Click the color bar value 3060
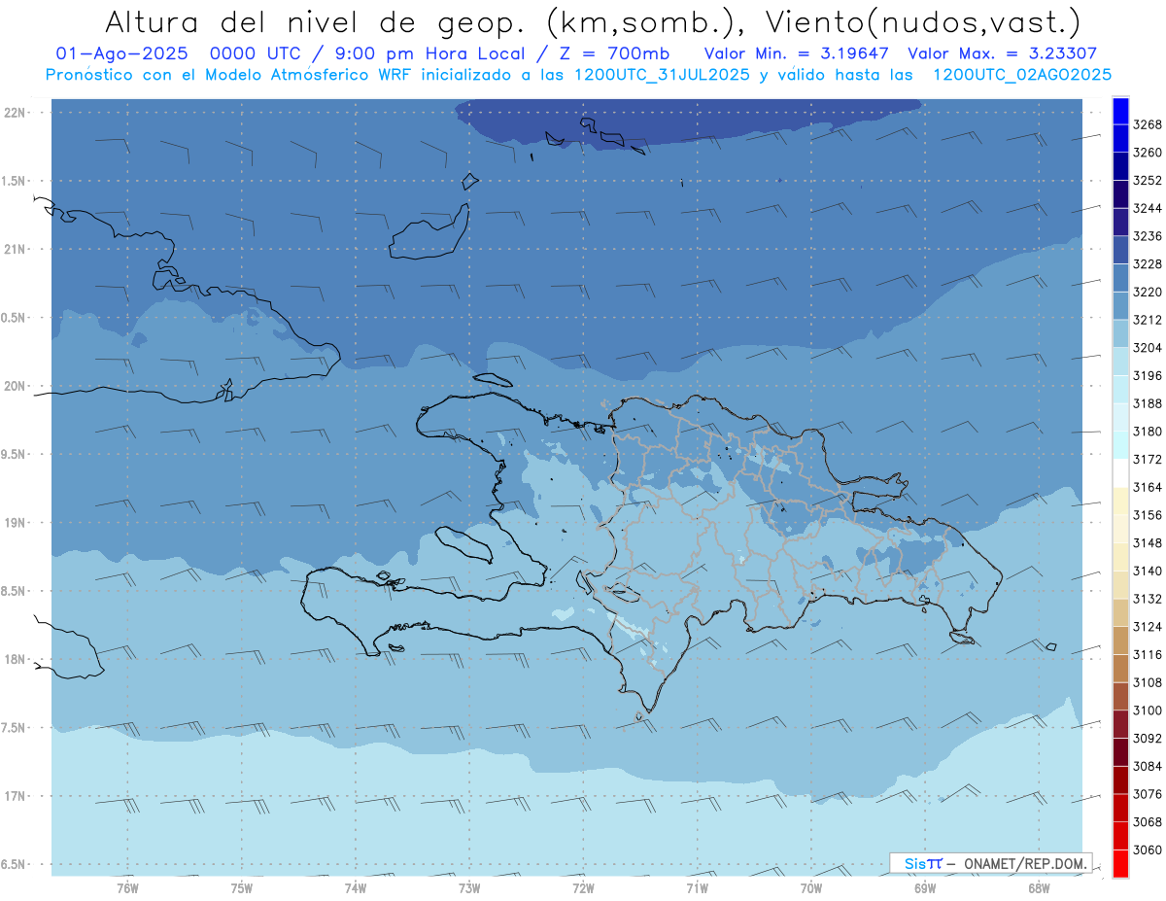The image size is (1166, 901). point(1149,849)
